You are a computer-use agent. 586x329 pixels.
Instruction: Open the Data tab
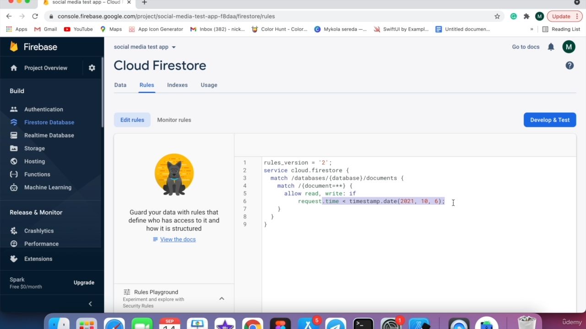pos(120,85)
